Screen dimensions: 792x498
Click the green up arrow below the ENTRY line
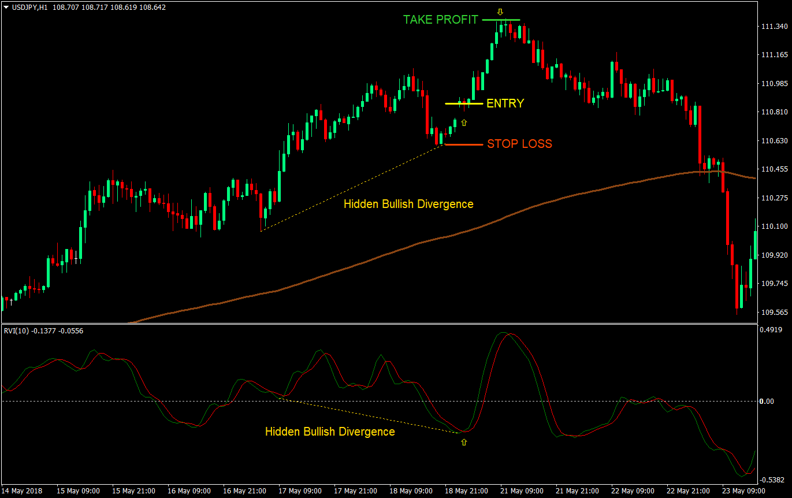tap(464, 122)
